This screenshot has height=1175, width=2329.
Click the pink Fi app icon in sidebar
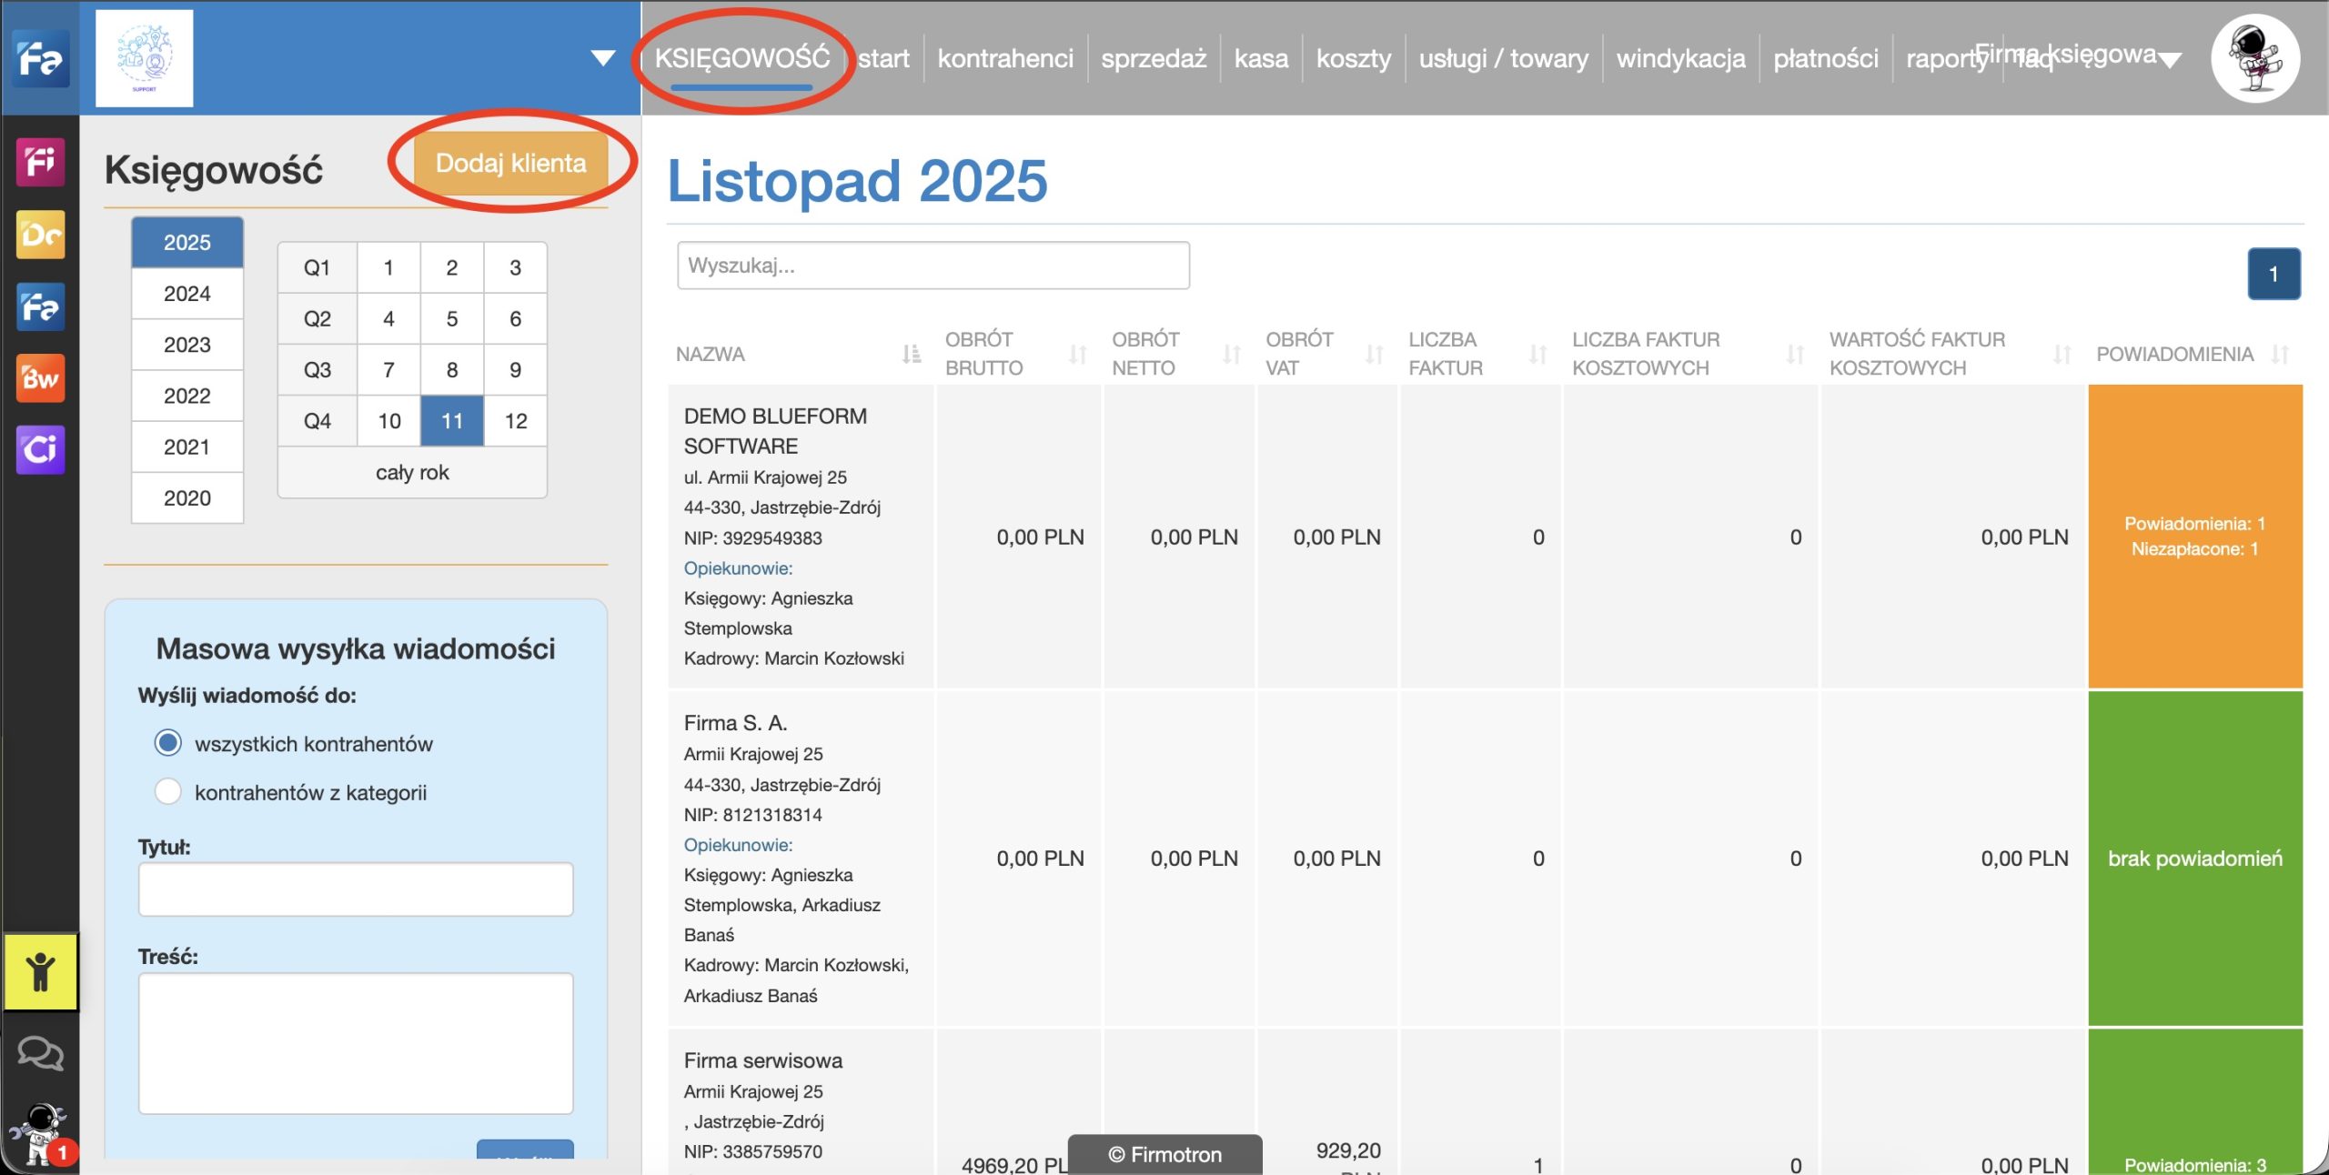(40, 163)
